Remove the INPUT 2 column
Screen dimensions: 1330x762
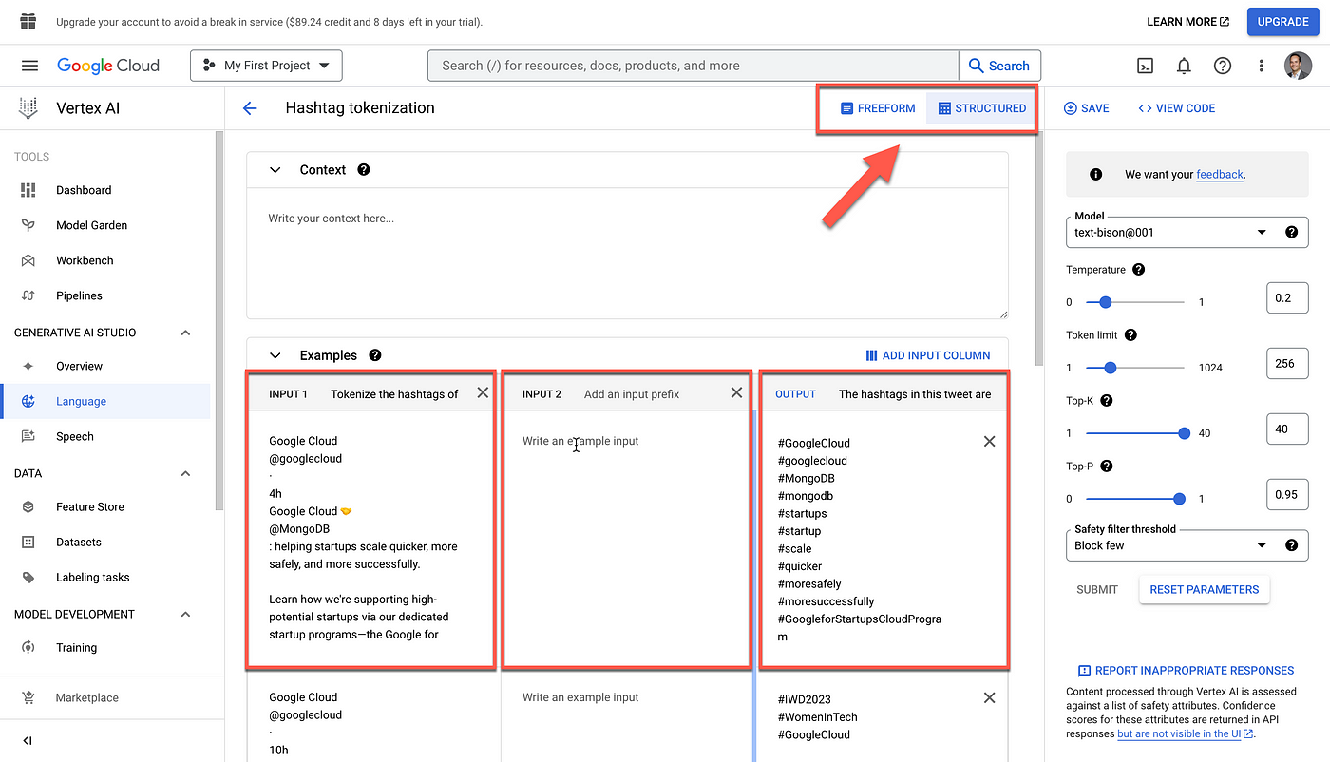click(736, 392)
